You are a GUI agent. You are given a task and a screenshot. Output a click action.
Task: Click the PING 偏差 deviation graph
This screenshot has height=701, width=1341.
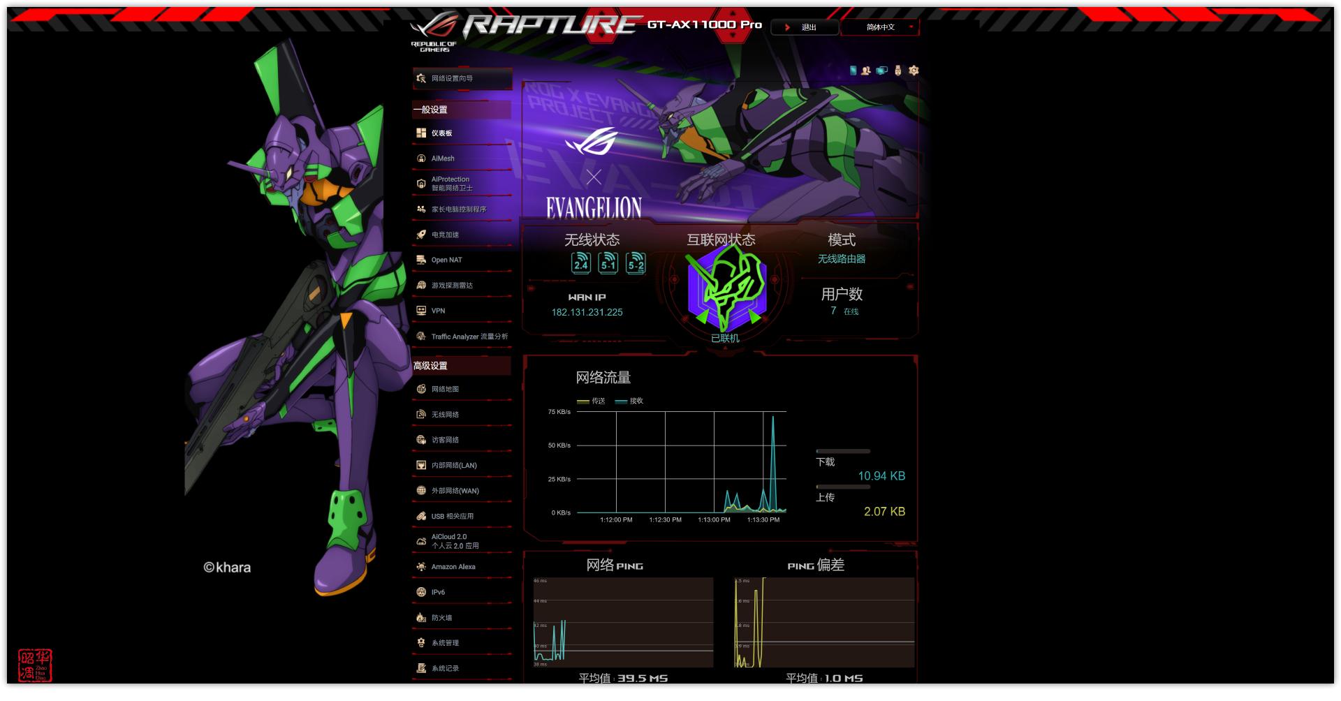tap(824, 623)
